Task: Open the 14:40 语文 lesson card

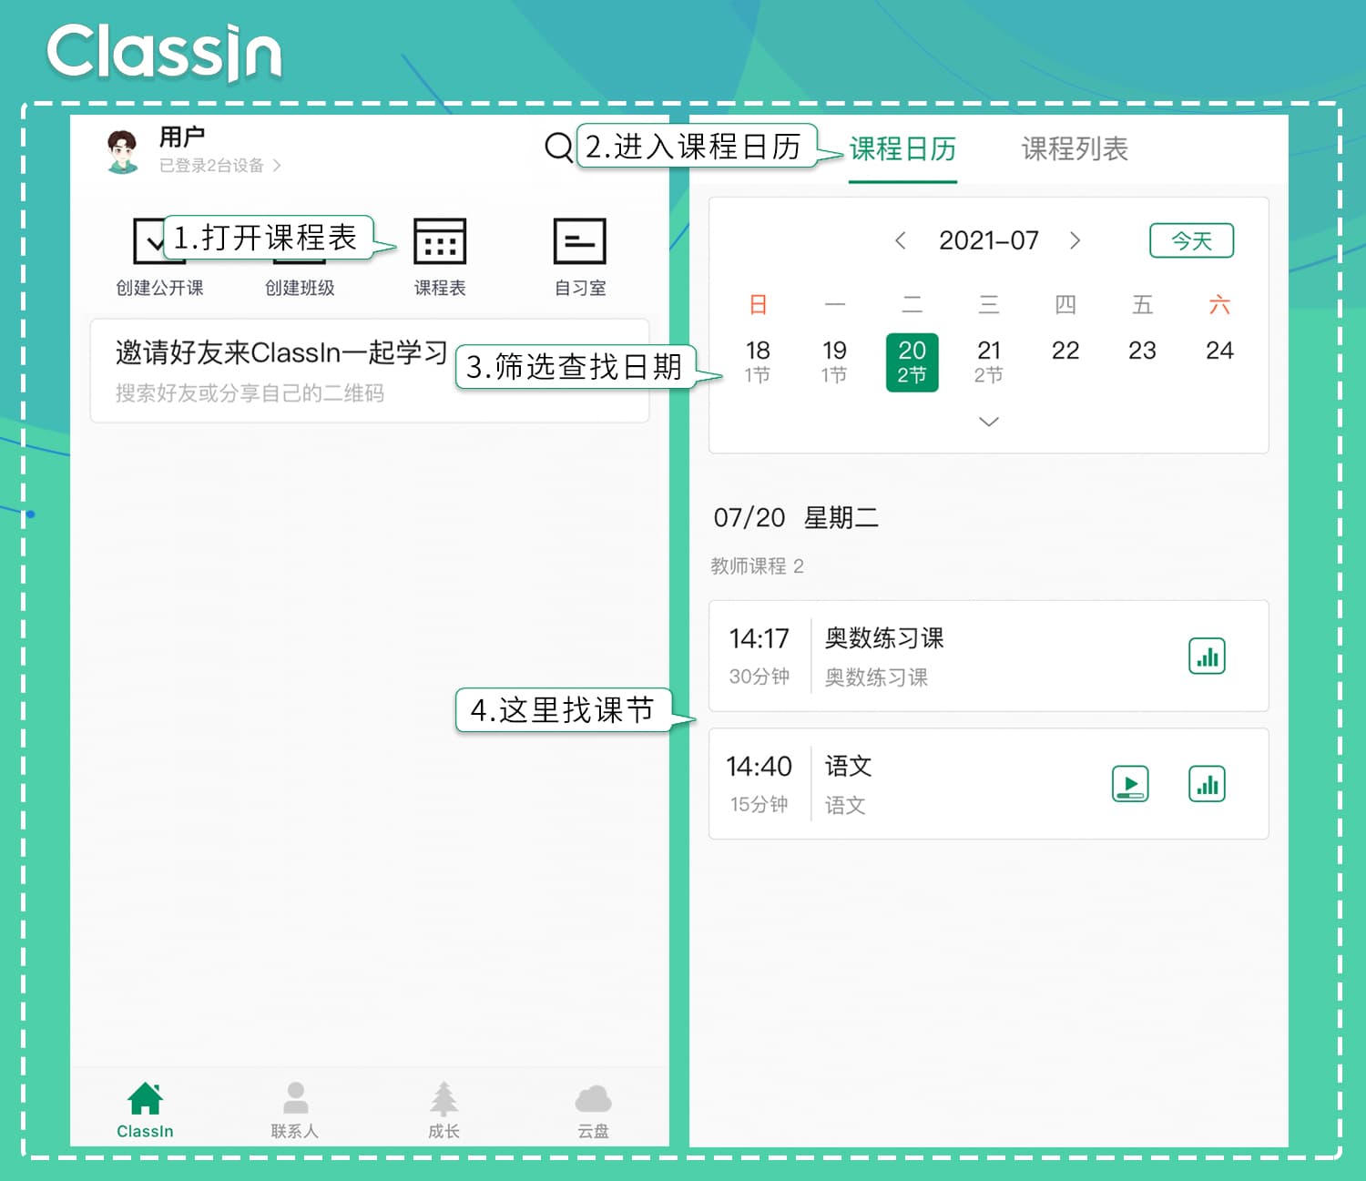Action: pos(989,784)
